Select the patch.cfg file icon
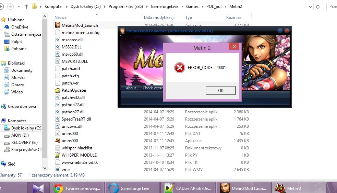This screenshot has height=193, width=337. [57, 76]
